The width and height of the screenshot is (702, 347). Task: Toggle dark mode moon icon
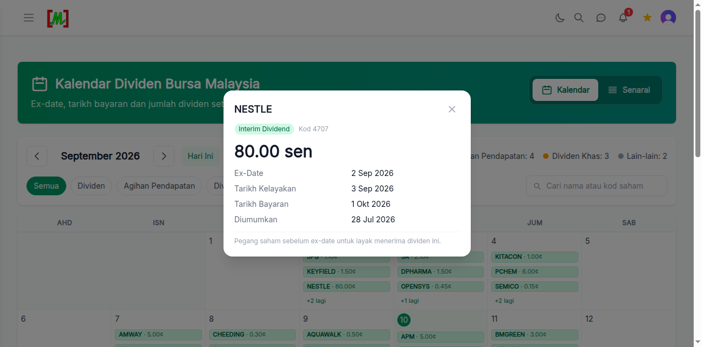click(x=560, y=18)
